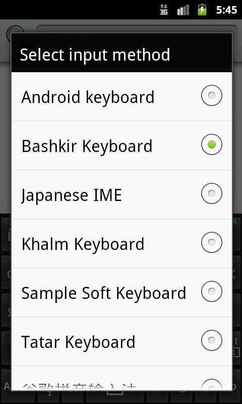Tap the battery charging icon
The image size is (242, 404).
click(x=202, y=10)
